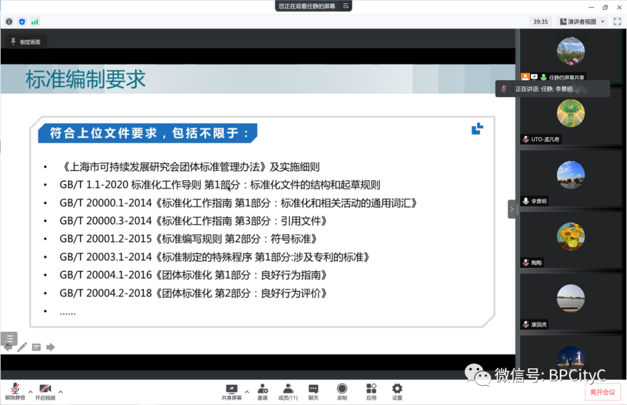The height and width of the screenshot is (405, 627).
Task: Check network signal bars icon
Action: pyautogui.click(x=35, y=21)
